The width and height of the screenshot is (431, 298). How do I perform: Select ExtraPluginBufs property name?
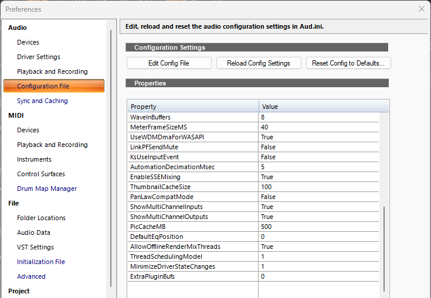pos(152,276)
